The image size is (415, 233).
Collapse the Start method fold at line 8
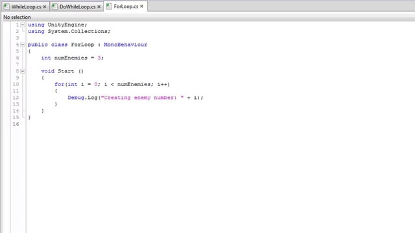tap(23, 71)
